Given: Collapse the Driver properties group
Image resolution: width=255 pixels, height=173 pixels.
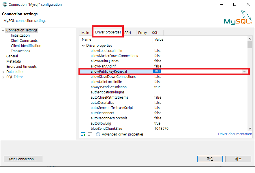Looking at the screenshot, I should tap(83, 46).
